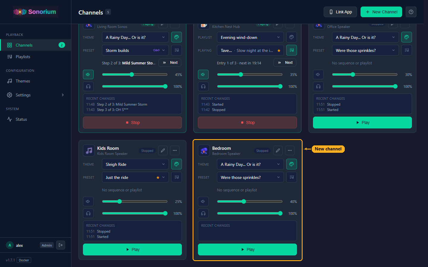Click the Link App button
The image size is (428, 267).
pos(340,12)
